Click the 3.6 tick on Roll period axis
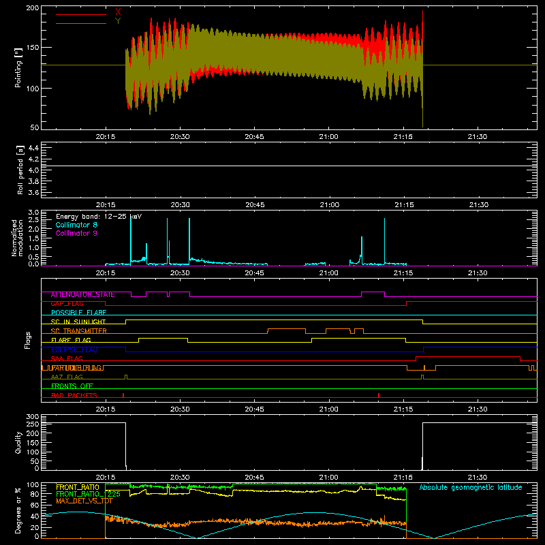Screen dimensions: 545x545 click(x=33, y=193)
